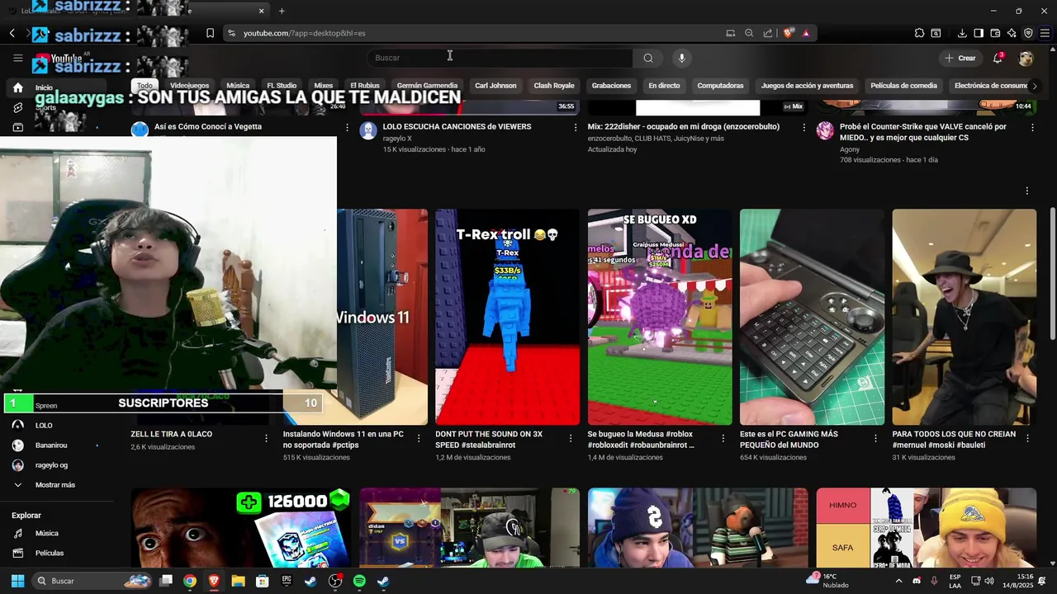Open options for PC GAMING MÁS PEQUEÑO short
Viewport: 1057px width, 594px height.
click(875, 438)
